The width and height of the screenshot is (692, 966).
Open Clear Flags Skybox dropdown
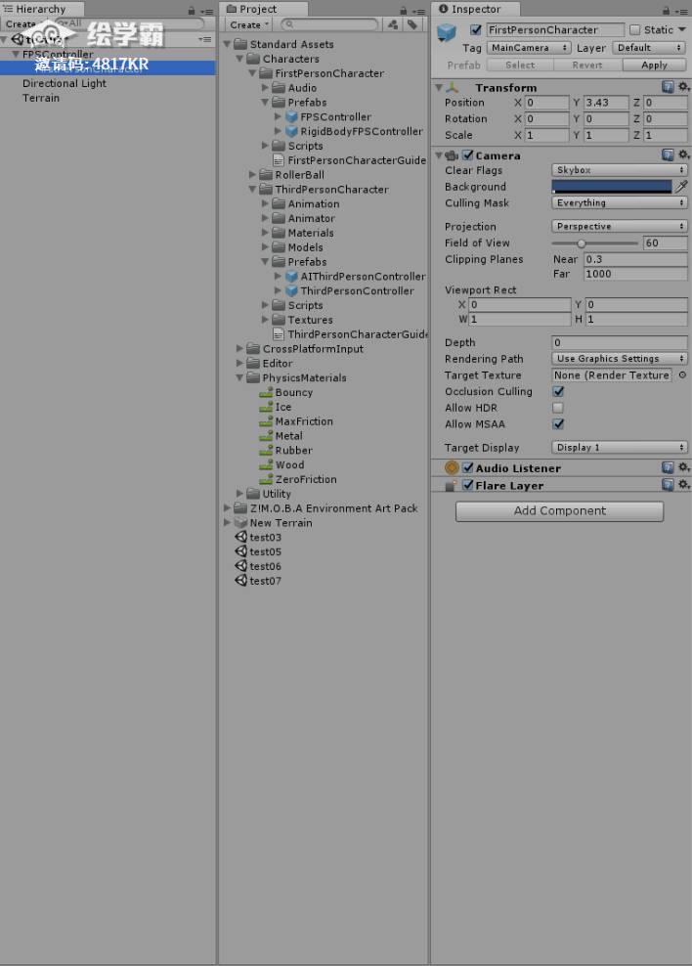point(620,169)
